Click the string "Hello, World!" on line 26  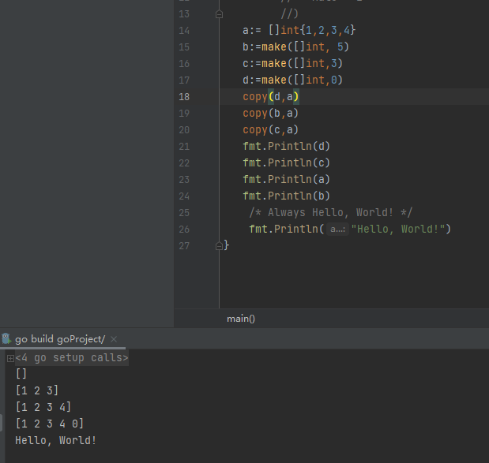[x=398, y=230]
